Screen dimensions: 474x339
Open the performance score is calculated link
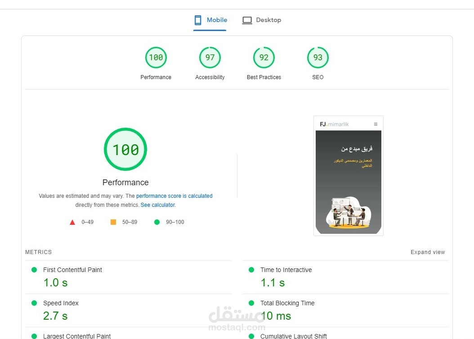point(174,196)
